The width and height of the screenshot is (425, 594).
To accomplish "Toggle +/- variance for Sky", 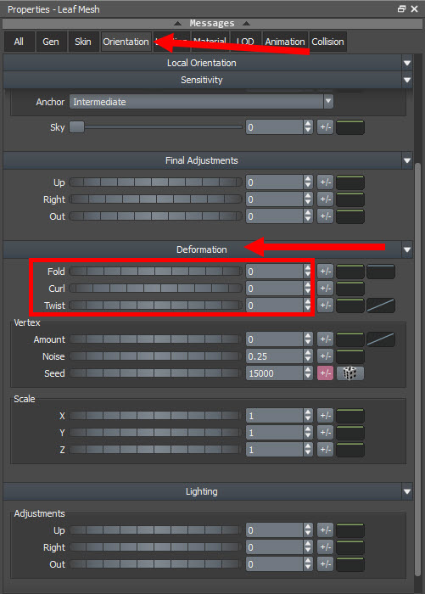I will [x=325, y=127].
